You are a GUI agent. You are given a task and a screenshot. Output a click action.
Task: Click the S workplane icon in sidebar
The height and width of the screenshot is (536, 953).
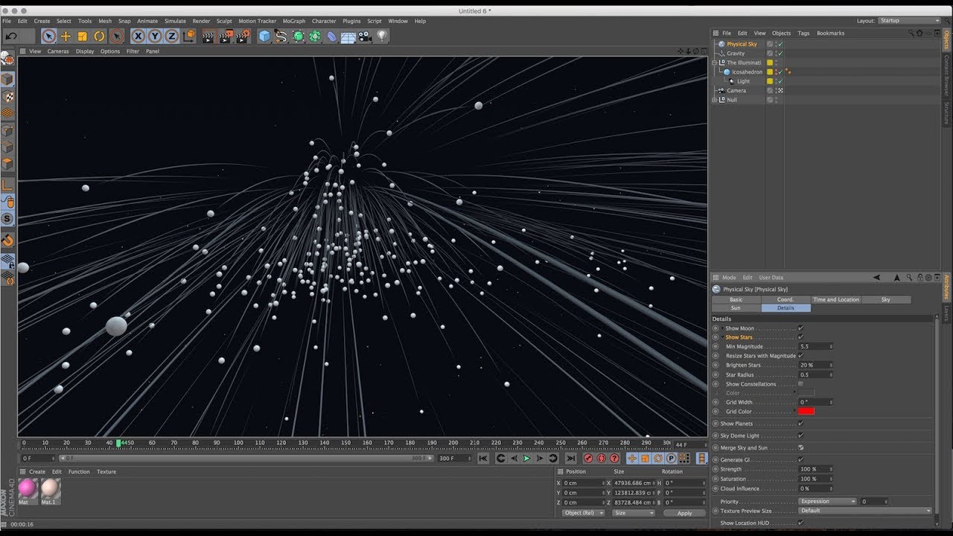[7, 219]
